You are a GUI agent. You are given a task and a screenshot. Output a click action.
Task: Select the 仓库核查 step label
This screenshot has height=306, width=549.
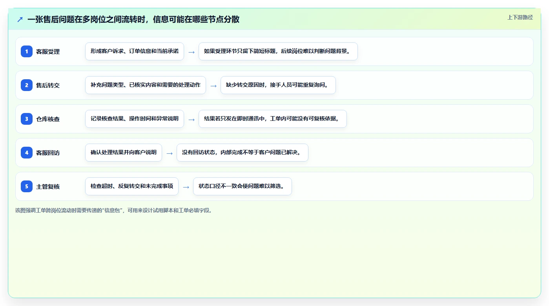[x=48, y=119]
